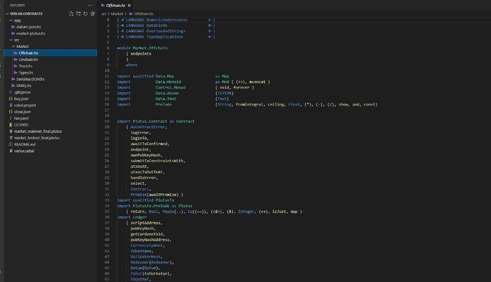Open Utility.hs file
The width and height of the screenshot is (491, 282).
pyautogui.click(x=24, y=85)
